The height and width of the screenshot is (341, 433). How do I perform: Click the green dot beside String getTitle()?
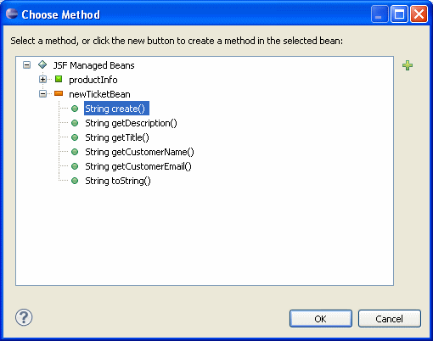coord(75,137)
